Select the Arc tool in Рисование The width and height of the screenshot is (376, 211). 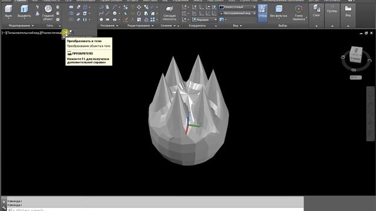(115, 7)
